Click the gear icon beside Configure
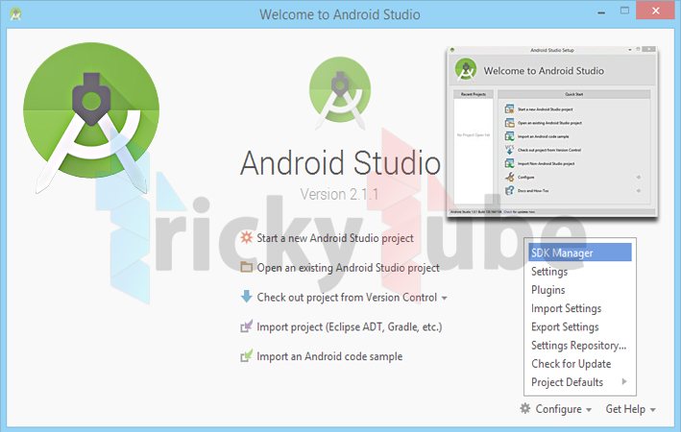 point(525,409)
